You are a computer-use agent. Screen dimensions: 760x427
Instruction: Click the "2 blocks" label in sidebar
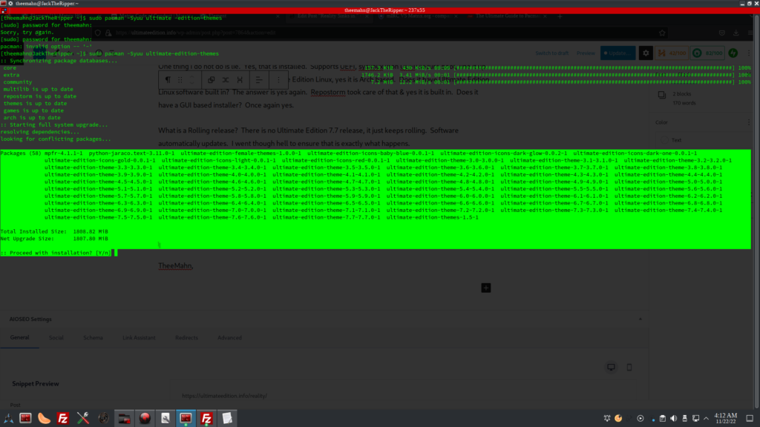pyautogui.click(x=682, y=94)
